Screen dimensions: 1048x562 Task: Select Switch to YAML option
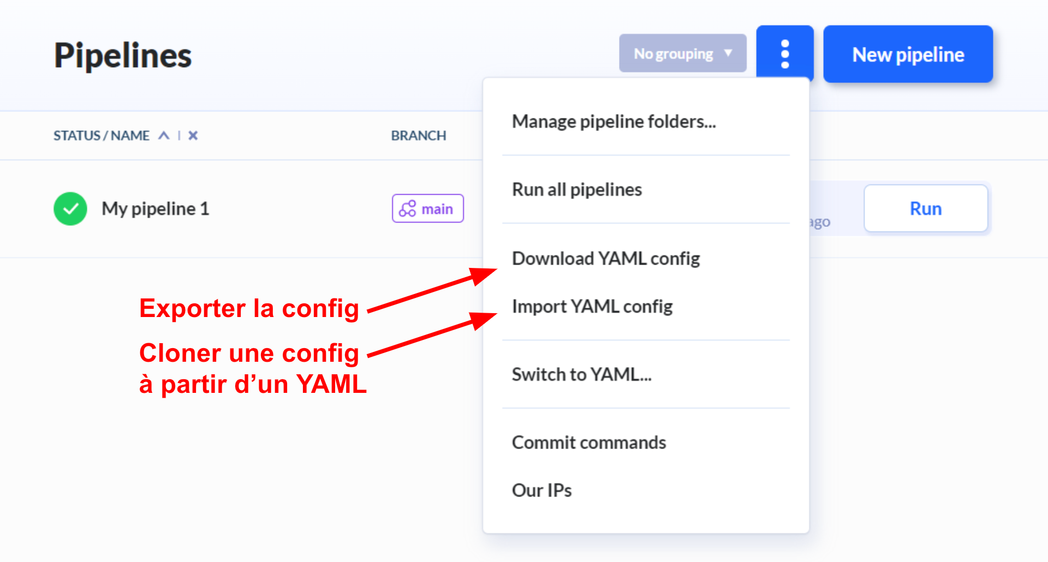[x=581, y=374]
